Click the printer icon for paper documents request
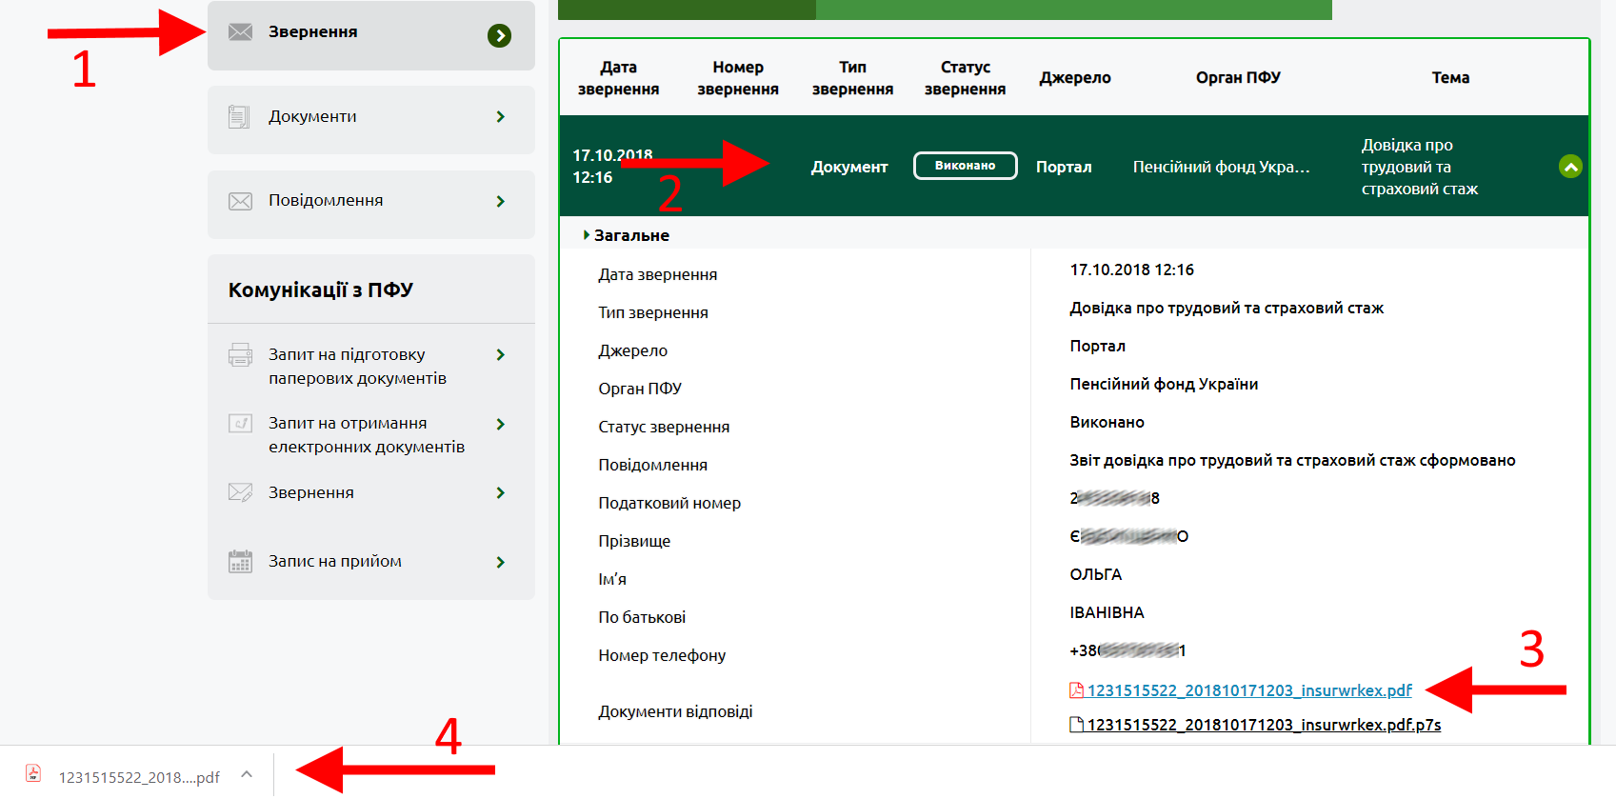The width and height of the screenshot is (1616, 799). pyautogui.click(x=241, y=355)
